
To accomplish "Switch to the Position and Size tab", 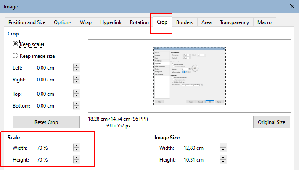I will (27, 22).
